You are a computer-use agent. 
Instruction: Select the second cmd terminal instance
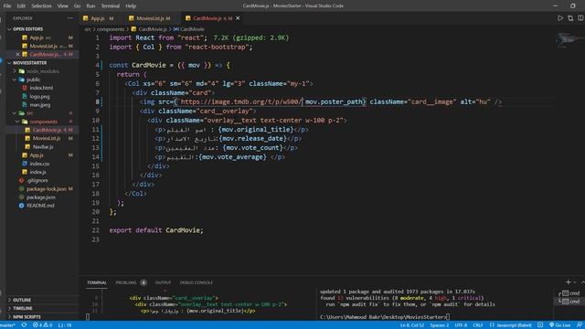[570, 301]
